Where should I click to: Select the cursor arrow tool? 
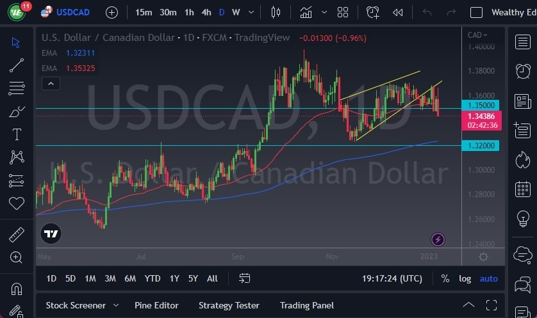pos(16,42)
